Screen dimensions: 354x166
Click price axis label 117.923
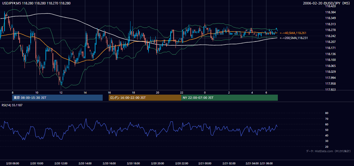pyautogui.click(x=330, y=90)
